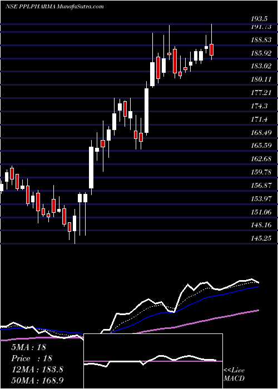278x389 pixels.
Task: Click the 145.25 price axis label
Action: click(261, 238)
